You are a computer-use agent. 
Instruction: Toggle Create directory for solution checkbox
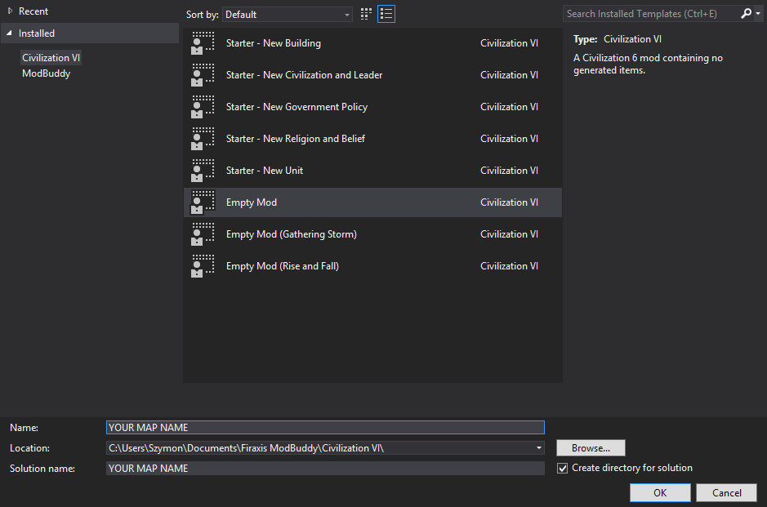563,468
